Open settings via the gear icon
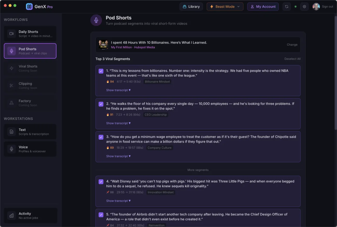The width and height of the screenshot is (337, 227). 304,7
